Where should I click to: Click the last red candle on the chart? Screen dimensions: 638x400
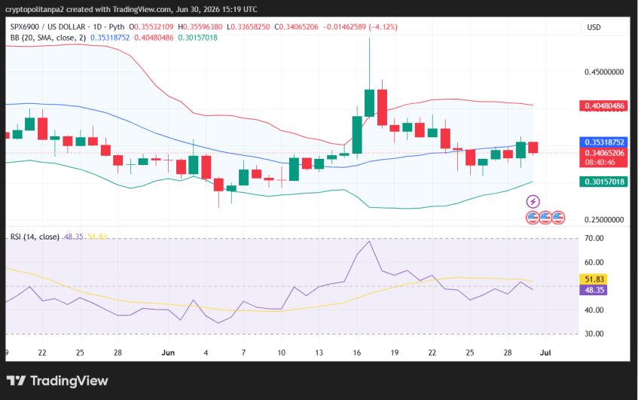point(533,148)
